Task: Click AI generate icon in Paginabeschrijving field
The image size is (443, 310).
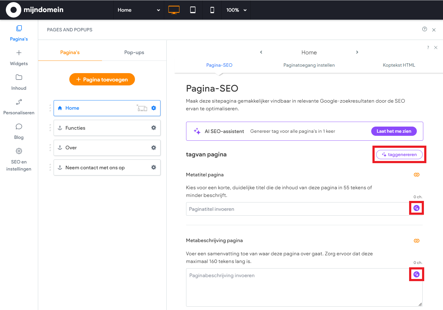Action: point(416,274)
